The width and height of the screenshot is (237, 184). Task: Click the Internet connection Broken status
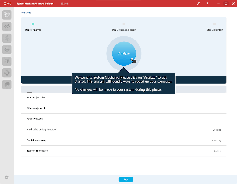(217, 151)
